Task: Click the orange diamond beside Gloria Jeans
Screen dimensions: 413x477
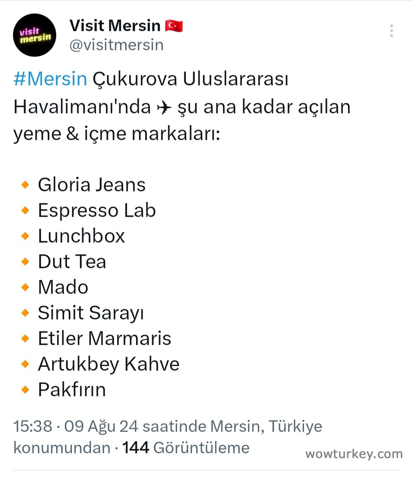Action: click(x=25, y=185)
